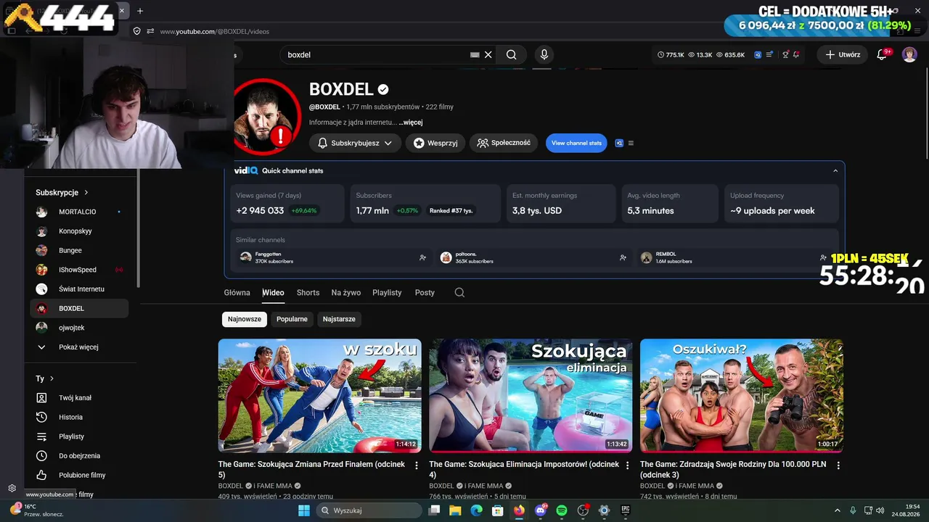Click the search magnifier button
This screenshot has width=929, height=522.
(x=512, y=54)
